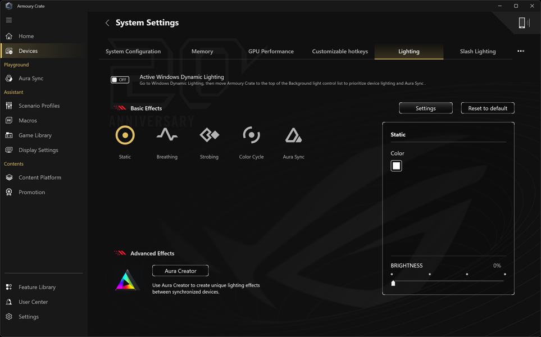Open the white Static color swatch
The image size is (541, 337).
pos(396,166)
